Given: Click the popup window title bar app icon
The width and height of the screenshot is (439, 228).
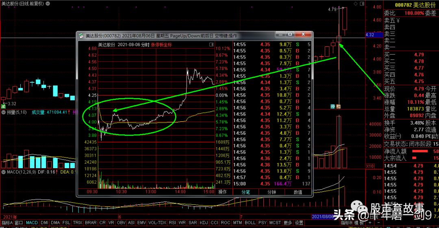Looking at the screenshot, I should (81, 36).
